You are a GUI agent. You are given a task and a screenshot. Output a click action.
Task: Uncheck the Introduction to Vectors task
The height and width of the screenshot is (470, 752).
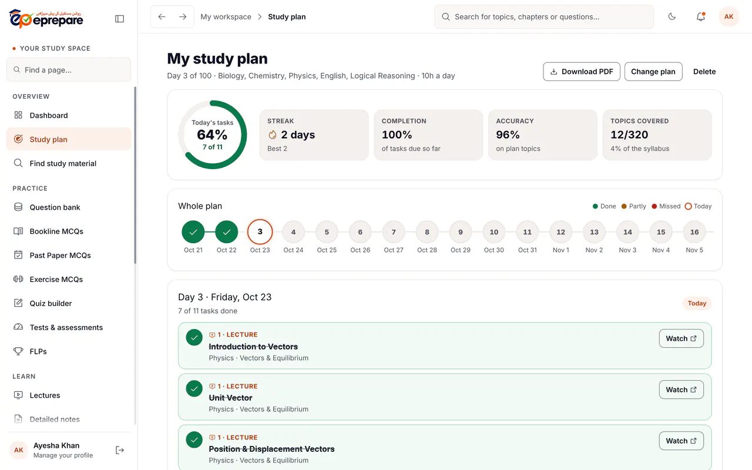(194, 338)
